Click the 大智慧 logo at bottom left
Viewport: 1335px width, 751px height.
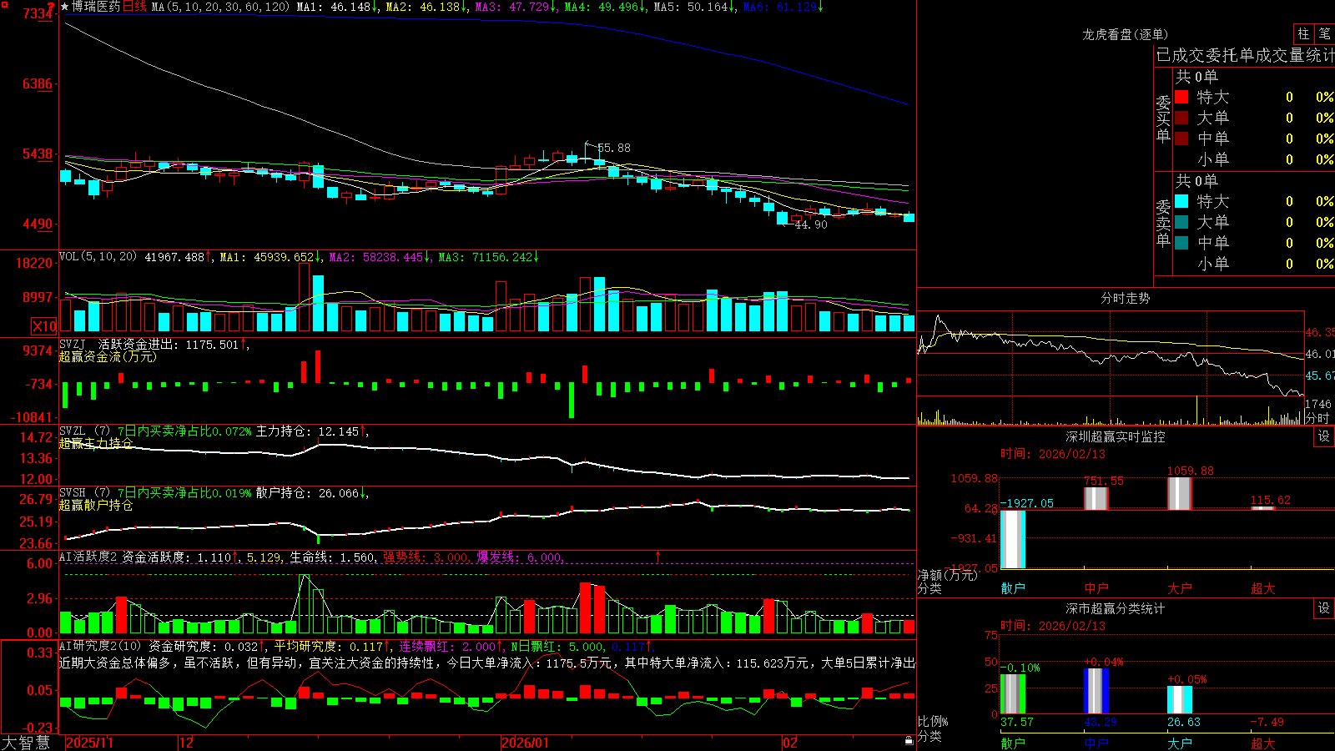click(26, 742)
